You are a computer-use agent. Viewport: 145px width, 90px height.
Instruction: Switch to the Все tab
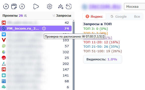(x=137, y=16)
